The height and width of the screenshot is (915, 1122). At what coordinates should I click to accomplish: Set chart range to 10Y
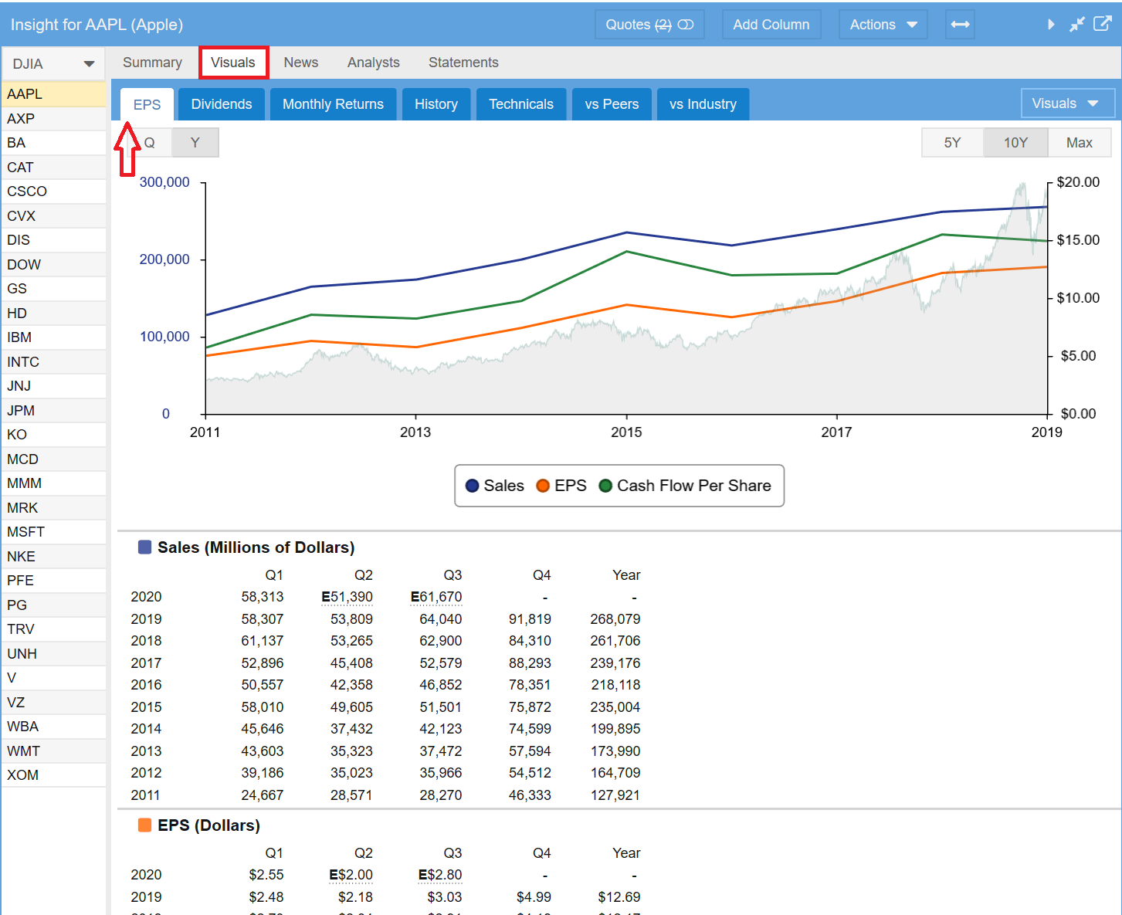1015,143
